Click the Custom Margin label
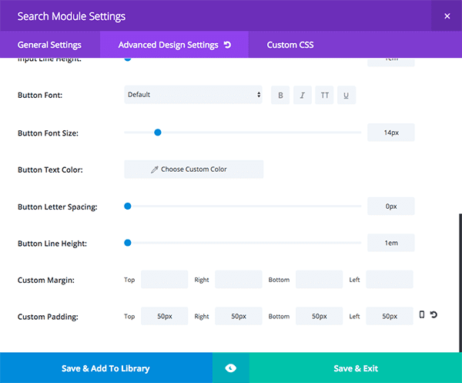This screenshot has width=462, height=383. 46,280
